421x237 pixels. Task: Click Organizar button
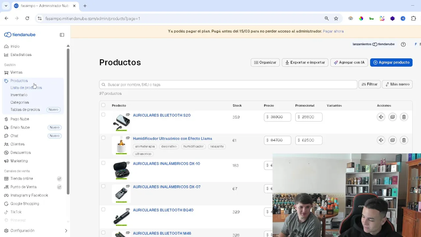point(265,63)
